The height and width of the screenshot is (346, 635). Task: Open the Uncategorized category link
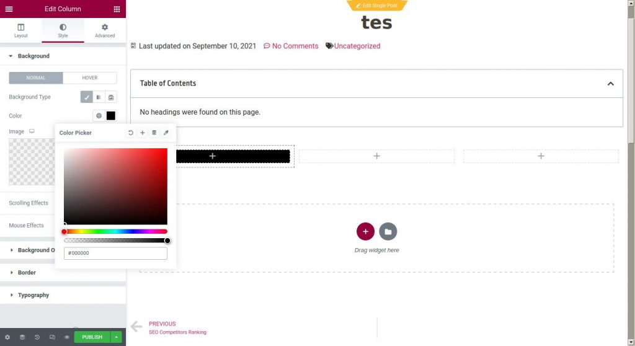click(357, 46)
